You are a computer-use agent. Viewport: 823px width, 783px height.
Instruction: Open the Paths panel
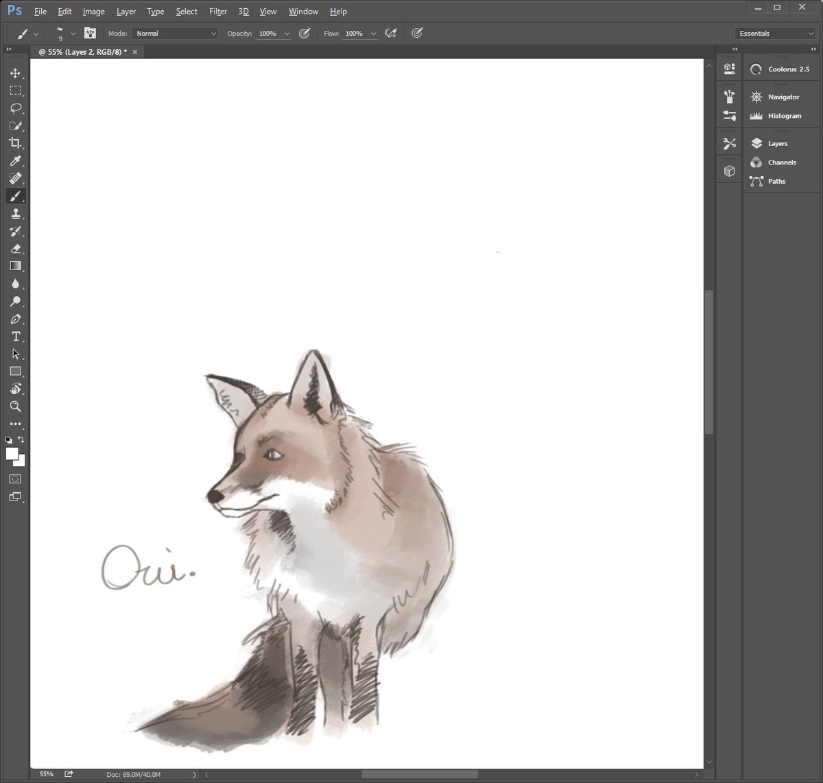782,181
